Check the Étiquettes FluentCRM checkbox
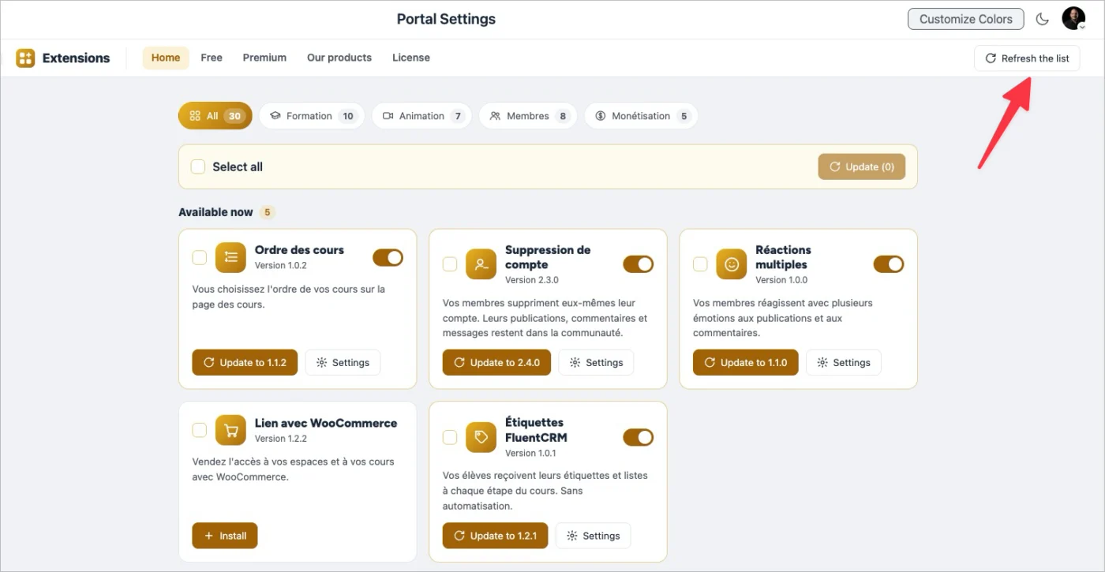Viewport: 1105px width, 572px height. click(450, 437)
